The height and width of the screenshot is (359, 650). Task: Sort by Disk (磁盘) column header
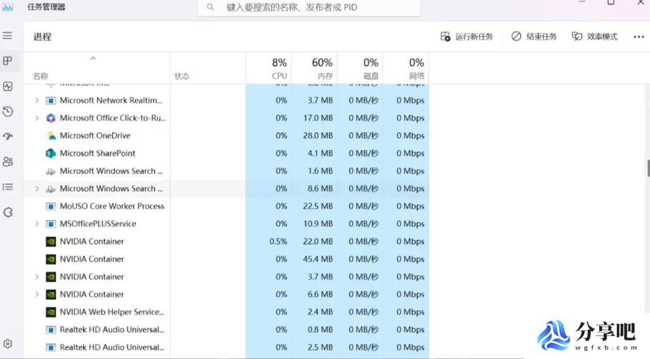361,68
